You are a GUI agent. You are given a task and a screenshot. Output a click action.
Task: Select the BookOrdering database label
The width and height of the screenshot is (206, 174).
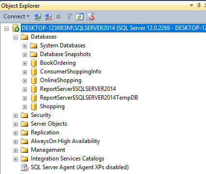[x=58, y=63]
